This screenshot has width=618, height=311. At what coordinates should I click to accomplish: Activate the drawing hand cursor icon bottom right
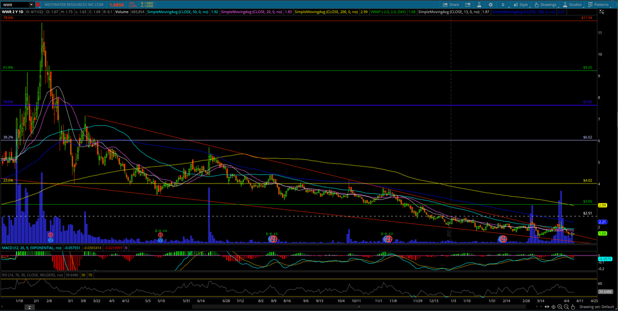click(573, 306)
